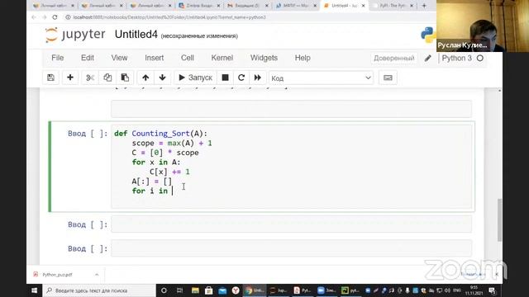
Task: Switch to the PyPI browser tab
Action: pyautogui.click(x=393, y=6)
